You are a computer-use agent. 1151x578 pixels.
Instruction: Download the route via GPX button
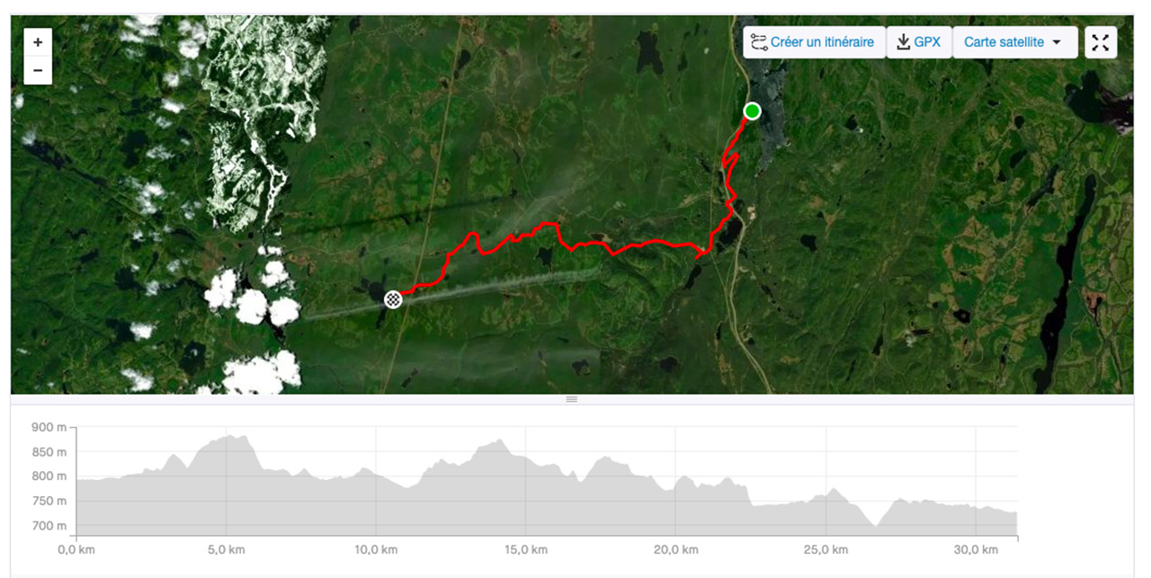pos(919,42)
